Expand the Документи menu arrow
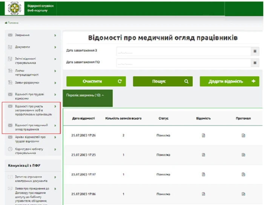 pos(55,47)
